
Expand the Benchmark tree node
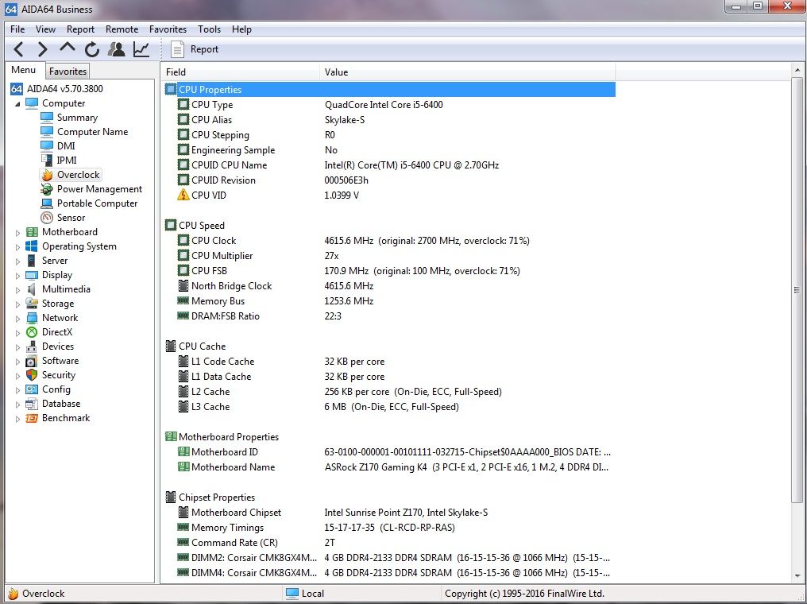tap(17, 419)
